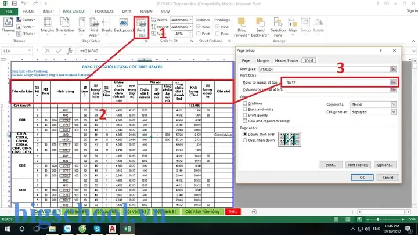Choose page Orientation
The width and height of the screenshot is (418, 235).
(x=65, y=26)
